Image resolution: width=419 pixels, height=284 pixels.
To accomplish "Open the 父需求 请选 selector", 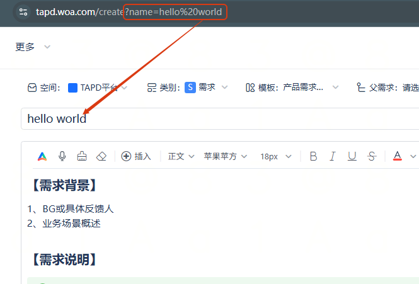I will point(411,88).
